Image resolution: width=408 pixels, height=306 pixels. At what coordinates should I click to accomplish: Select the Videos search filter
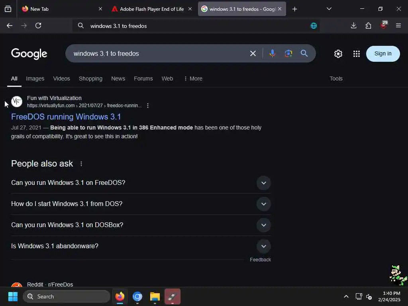click(x=61, y=78)
